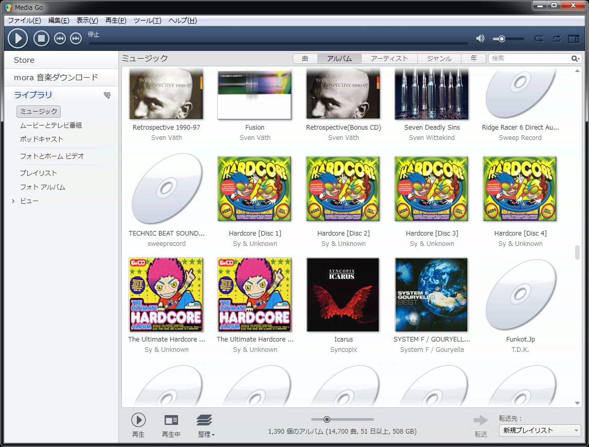
Task: Click the 転送 transfer arrow button
Action: 481,425
